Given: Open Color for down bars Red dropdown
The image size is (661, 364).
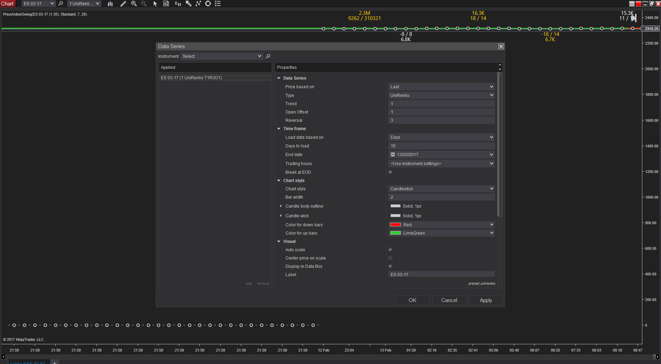Looking at the screenshot, I should [441, 225].
